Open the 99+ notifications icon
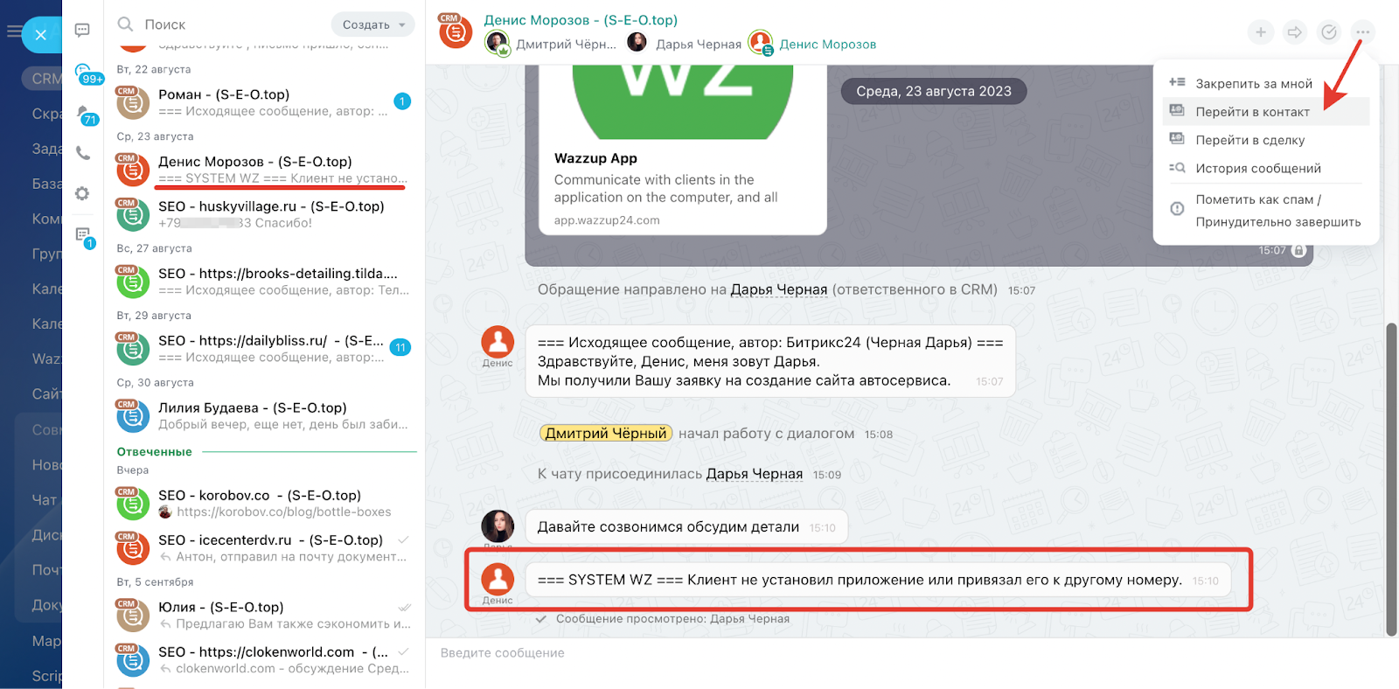 point(87,74)
